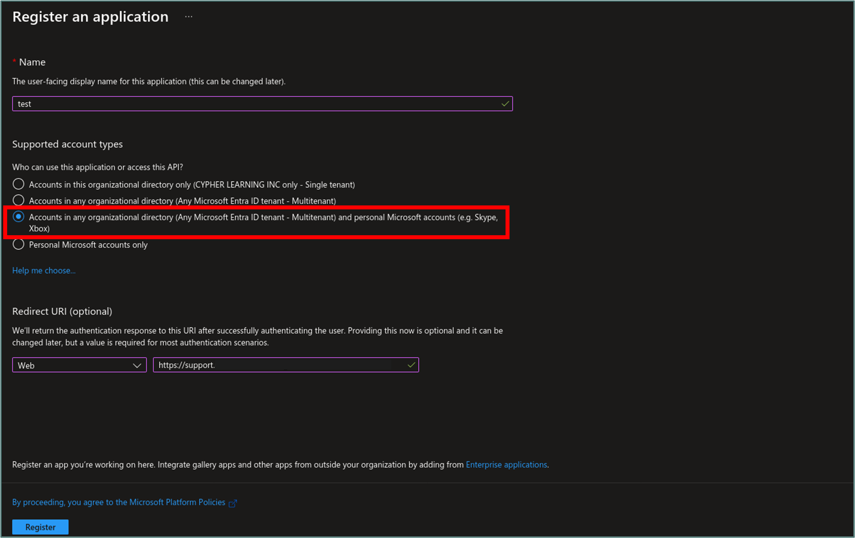This screenshot has width=855, height=538.
Task: Click the Register an application page title
Action: tap(90, 17)
